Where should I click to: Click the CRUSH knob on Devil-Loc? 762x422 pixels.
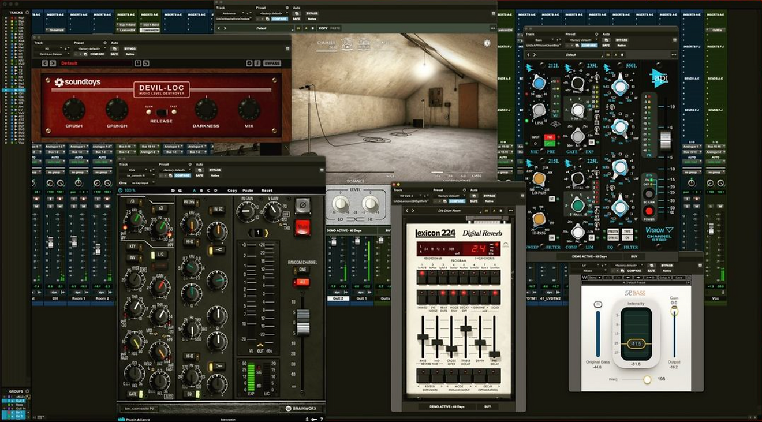pos(74,109)
